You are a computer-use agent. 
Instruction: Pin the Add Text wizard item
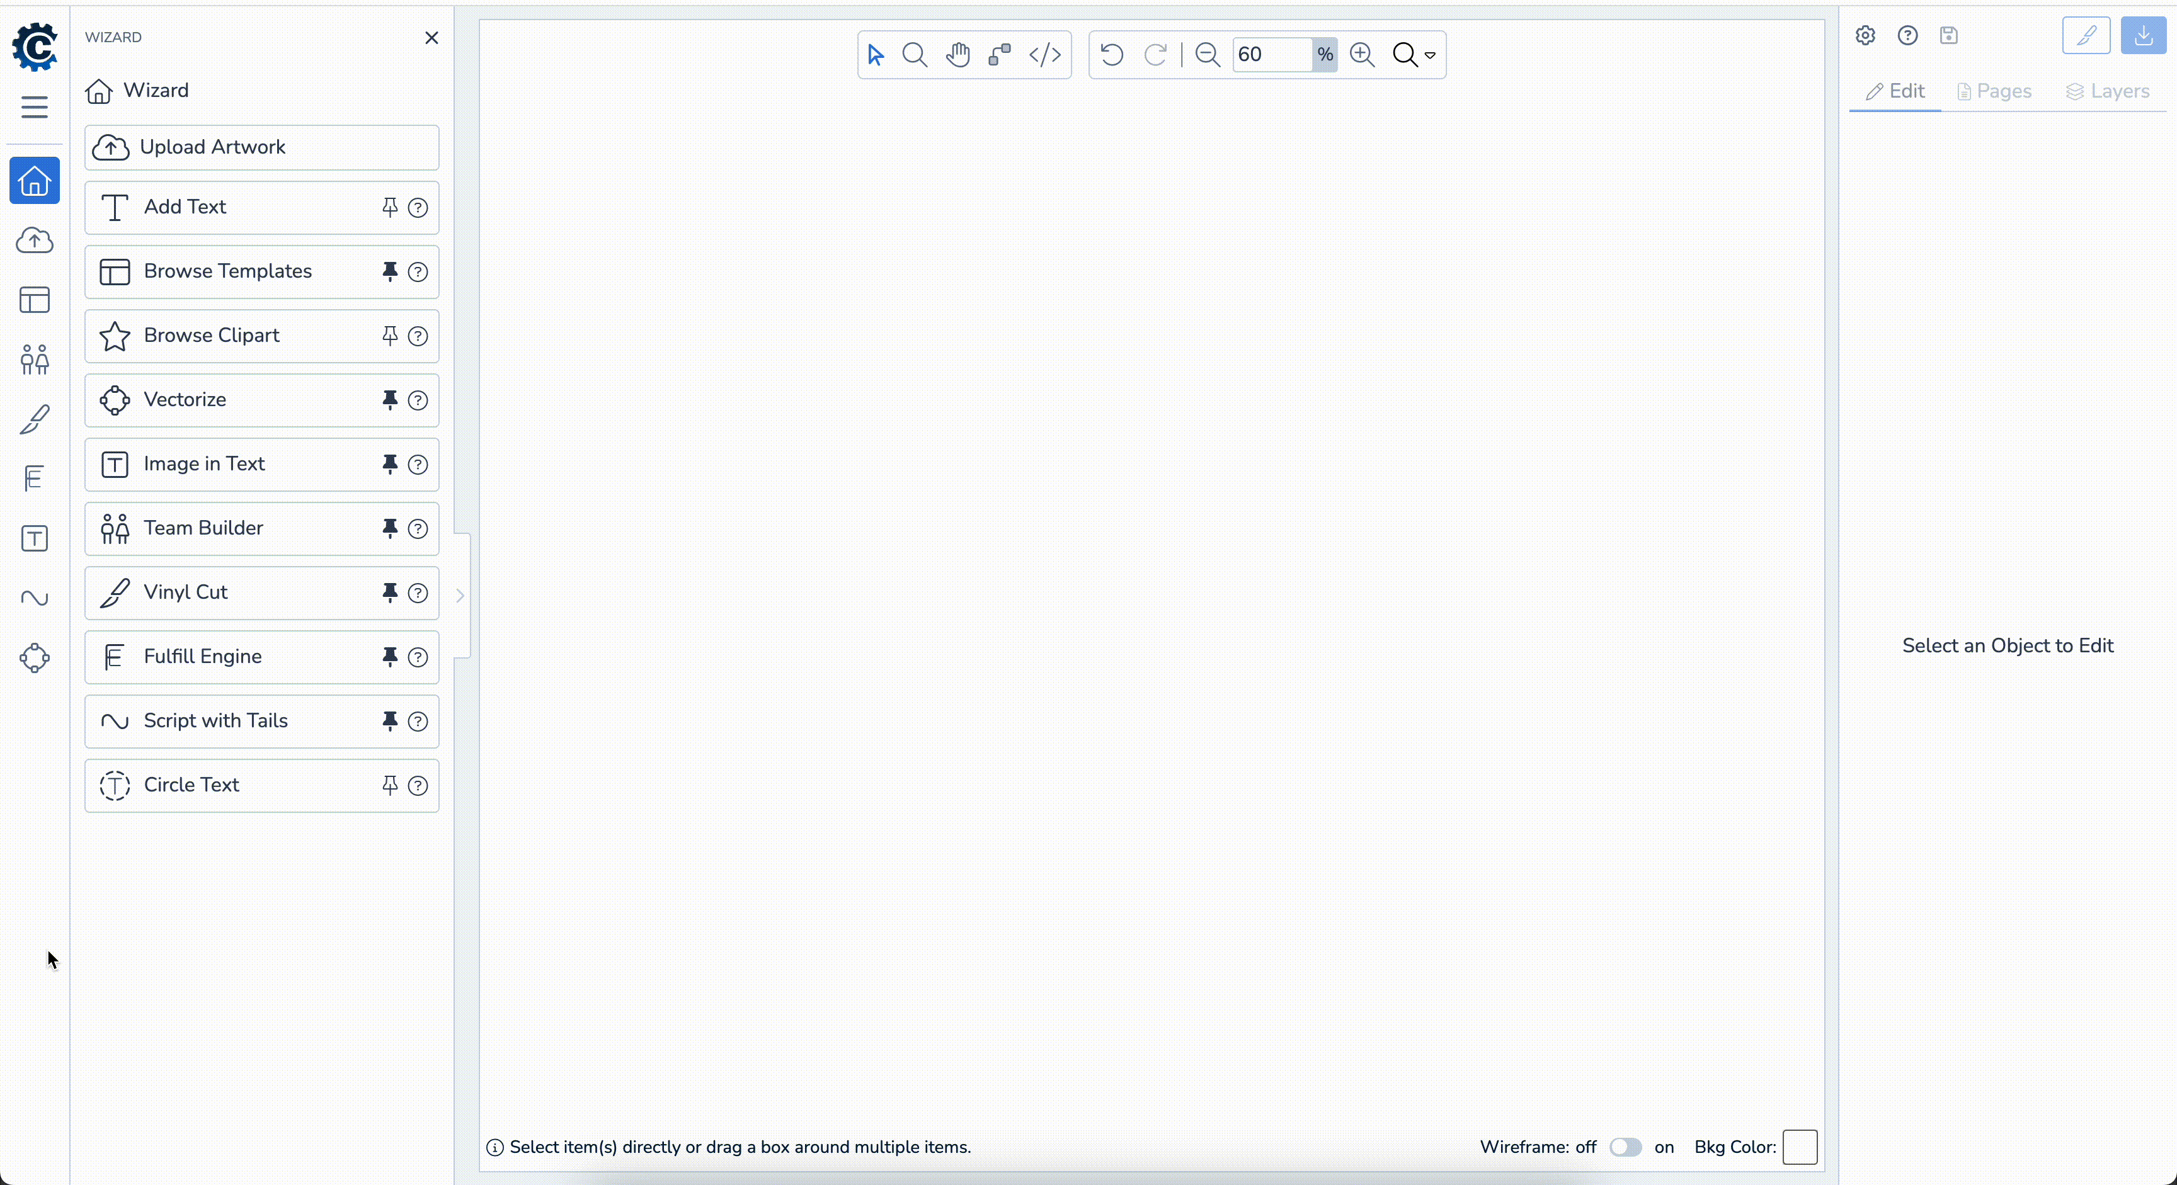389,207
